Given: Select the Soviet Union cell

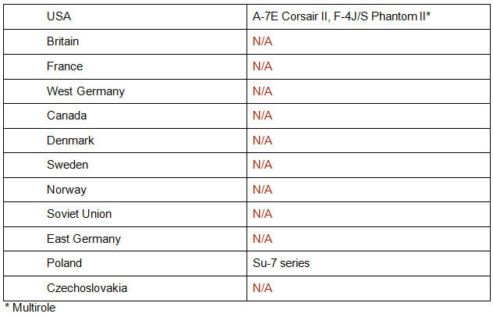Looking at the screenshot, I should pyautogui.click(x=79, y=214).
